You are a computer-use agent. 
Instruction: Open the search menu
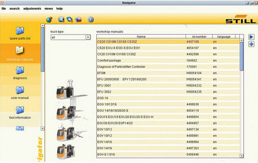(15, 9)
